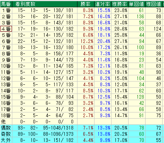Select the 90 複回値 for 11番

pos(159,72)
